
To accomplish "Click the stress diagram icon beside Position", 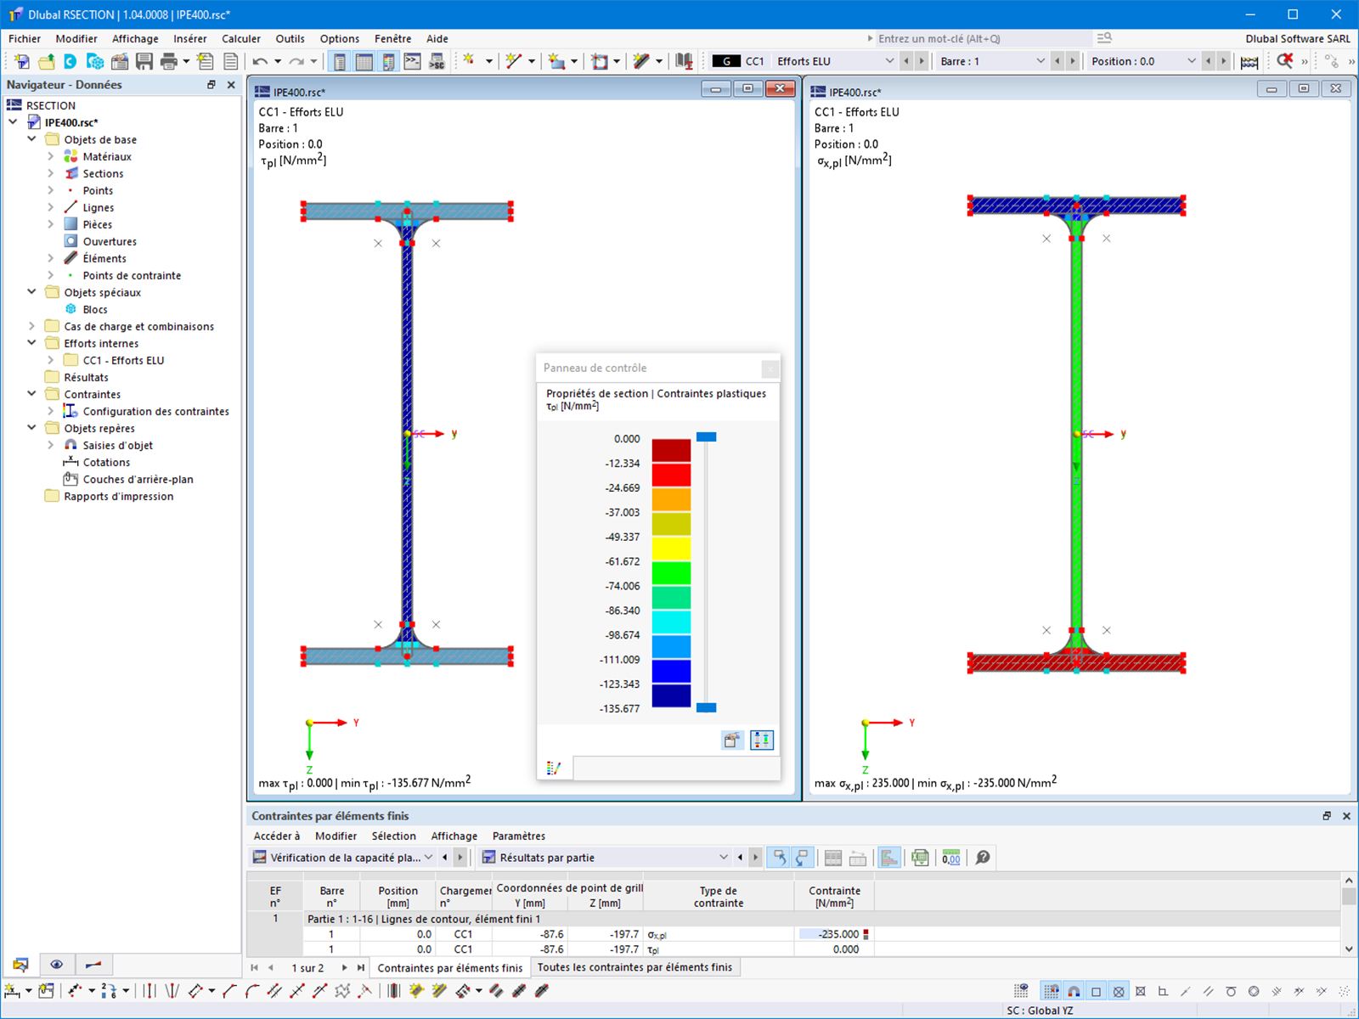I will 1249,61.
